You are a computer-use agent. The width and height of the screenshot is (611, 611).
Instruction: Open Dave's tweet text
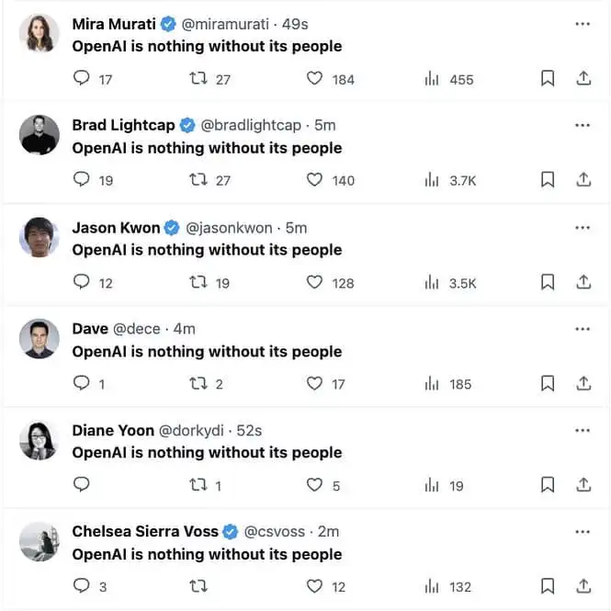point(207,351)
